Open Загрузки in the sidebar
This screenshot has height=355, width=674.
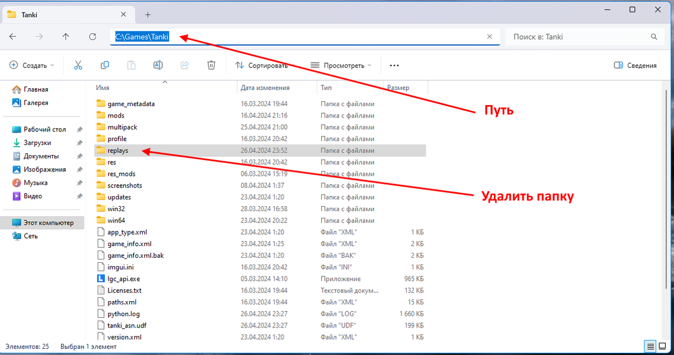pos(37,143)
